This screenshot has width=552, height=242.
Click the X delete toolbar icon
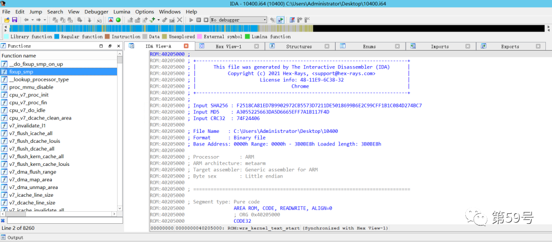[179, 20]
